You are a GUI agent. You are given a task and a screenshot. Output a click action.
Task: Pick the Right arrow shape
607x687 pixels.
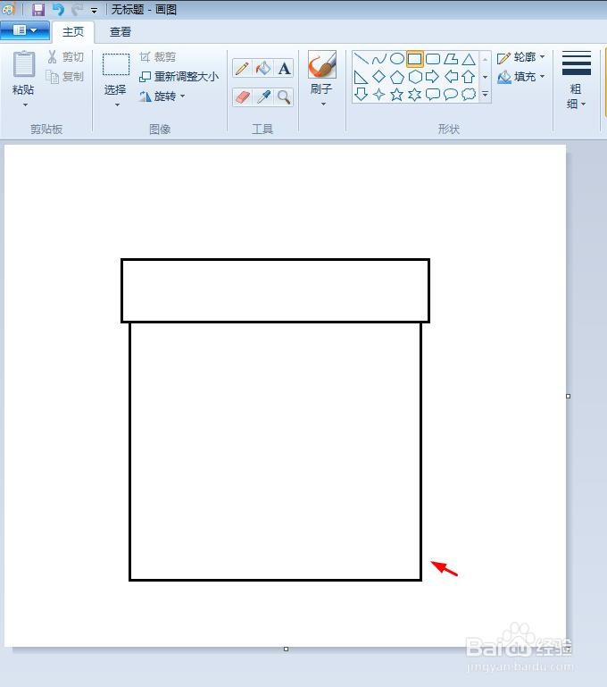(x=433, y=77)
